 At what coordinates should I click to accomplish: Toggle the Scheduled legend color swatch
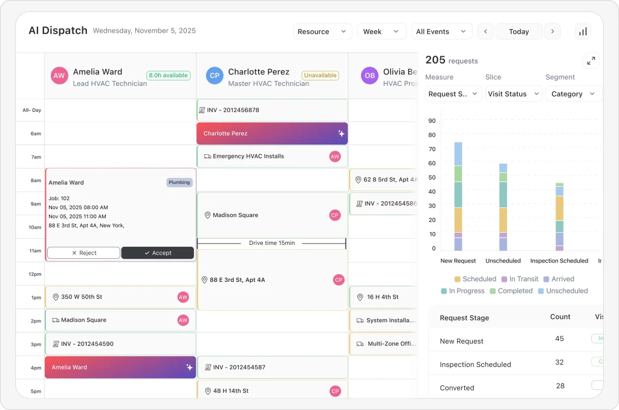pos(457,279)
